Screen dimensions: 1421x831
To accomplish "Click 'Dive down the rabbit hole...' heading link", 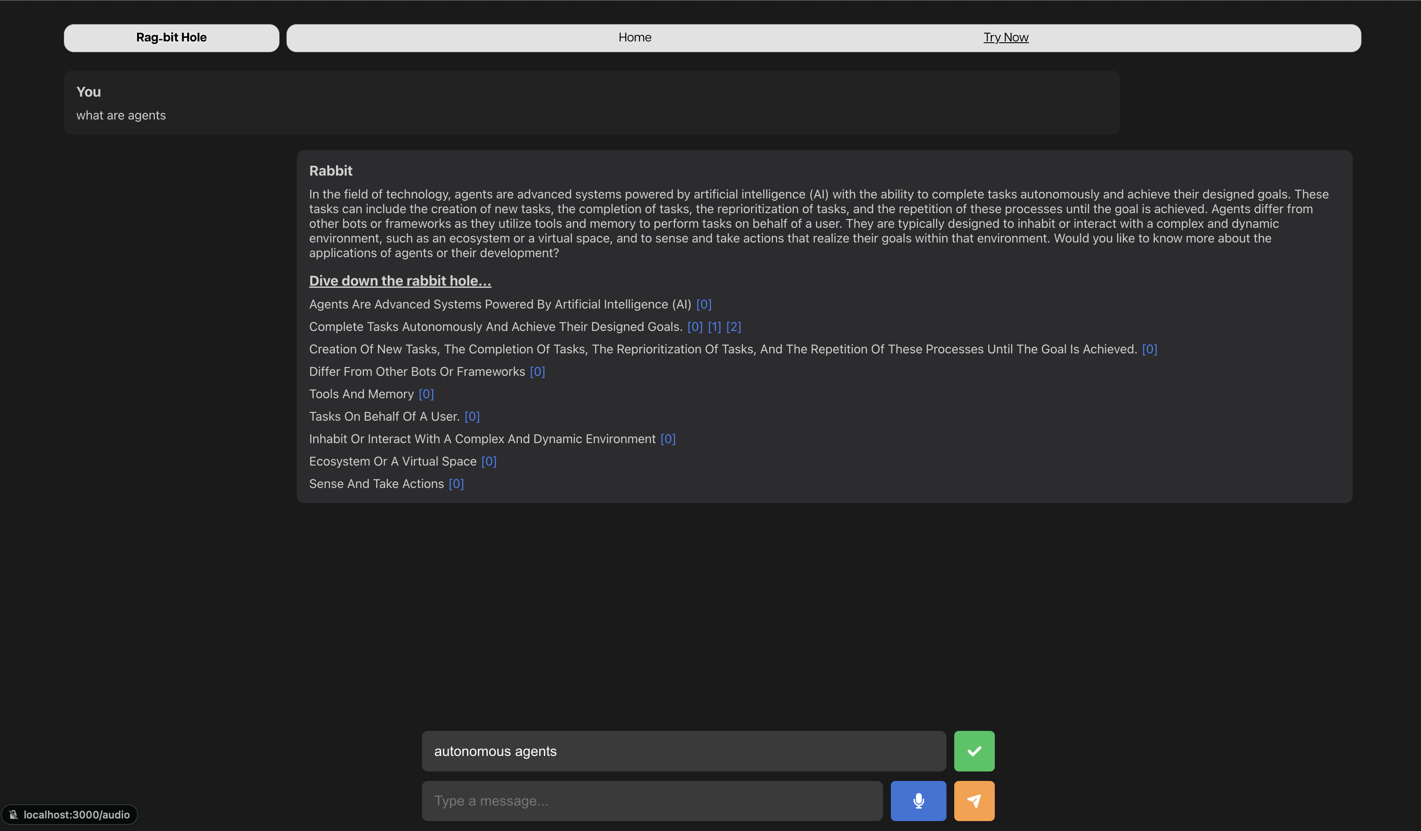I will pos(400,280).
